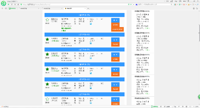Toggle the filled star for X518
This screenshot has height=108, width=200.
tap(47, 84)
